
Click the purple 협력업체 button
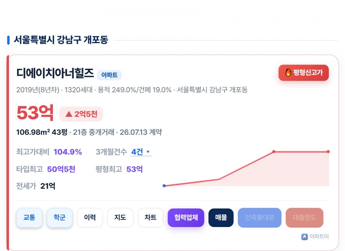[x=186, y=217]
